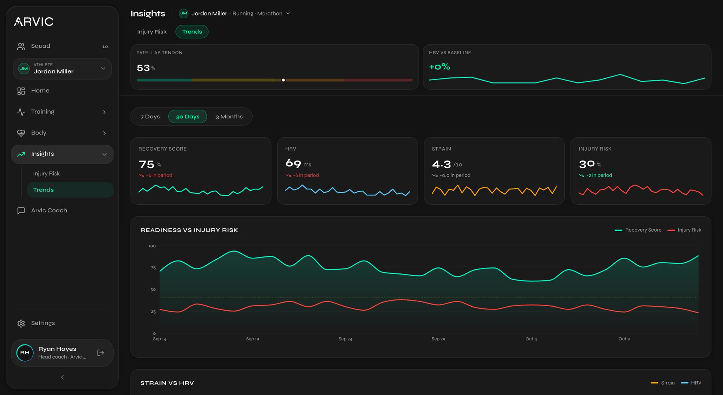Click the HRV vs Baseline sparkline

pyautogui.click(x=567, y=79)
